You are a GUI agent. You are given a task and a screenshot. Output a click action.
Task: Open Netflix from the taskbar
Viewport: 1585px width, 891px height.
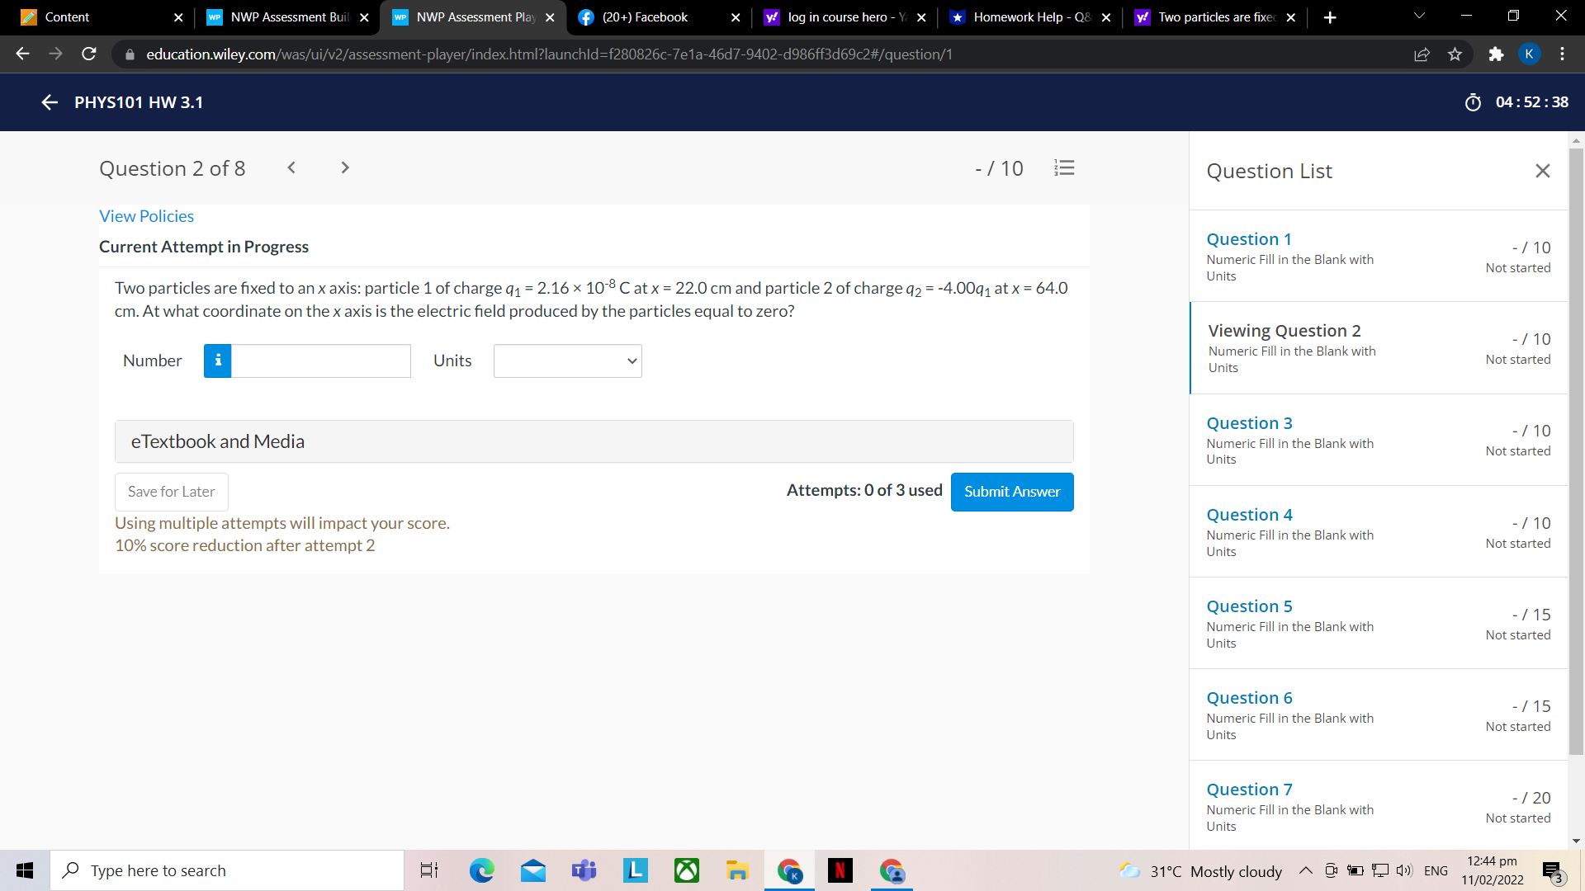point(840,870)
